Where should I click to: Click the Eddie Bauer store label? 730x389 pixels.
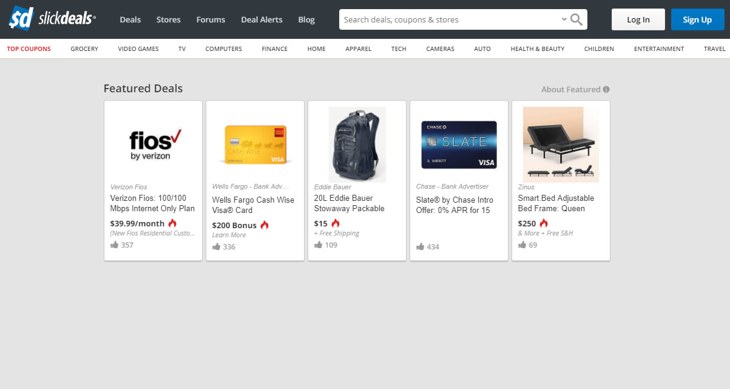coord(333,187)
